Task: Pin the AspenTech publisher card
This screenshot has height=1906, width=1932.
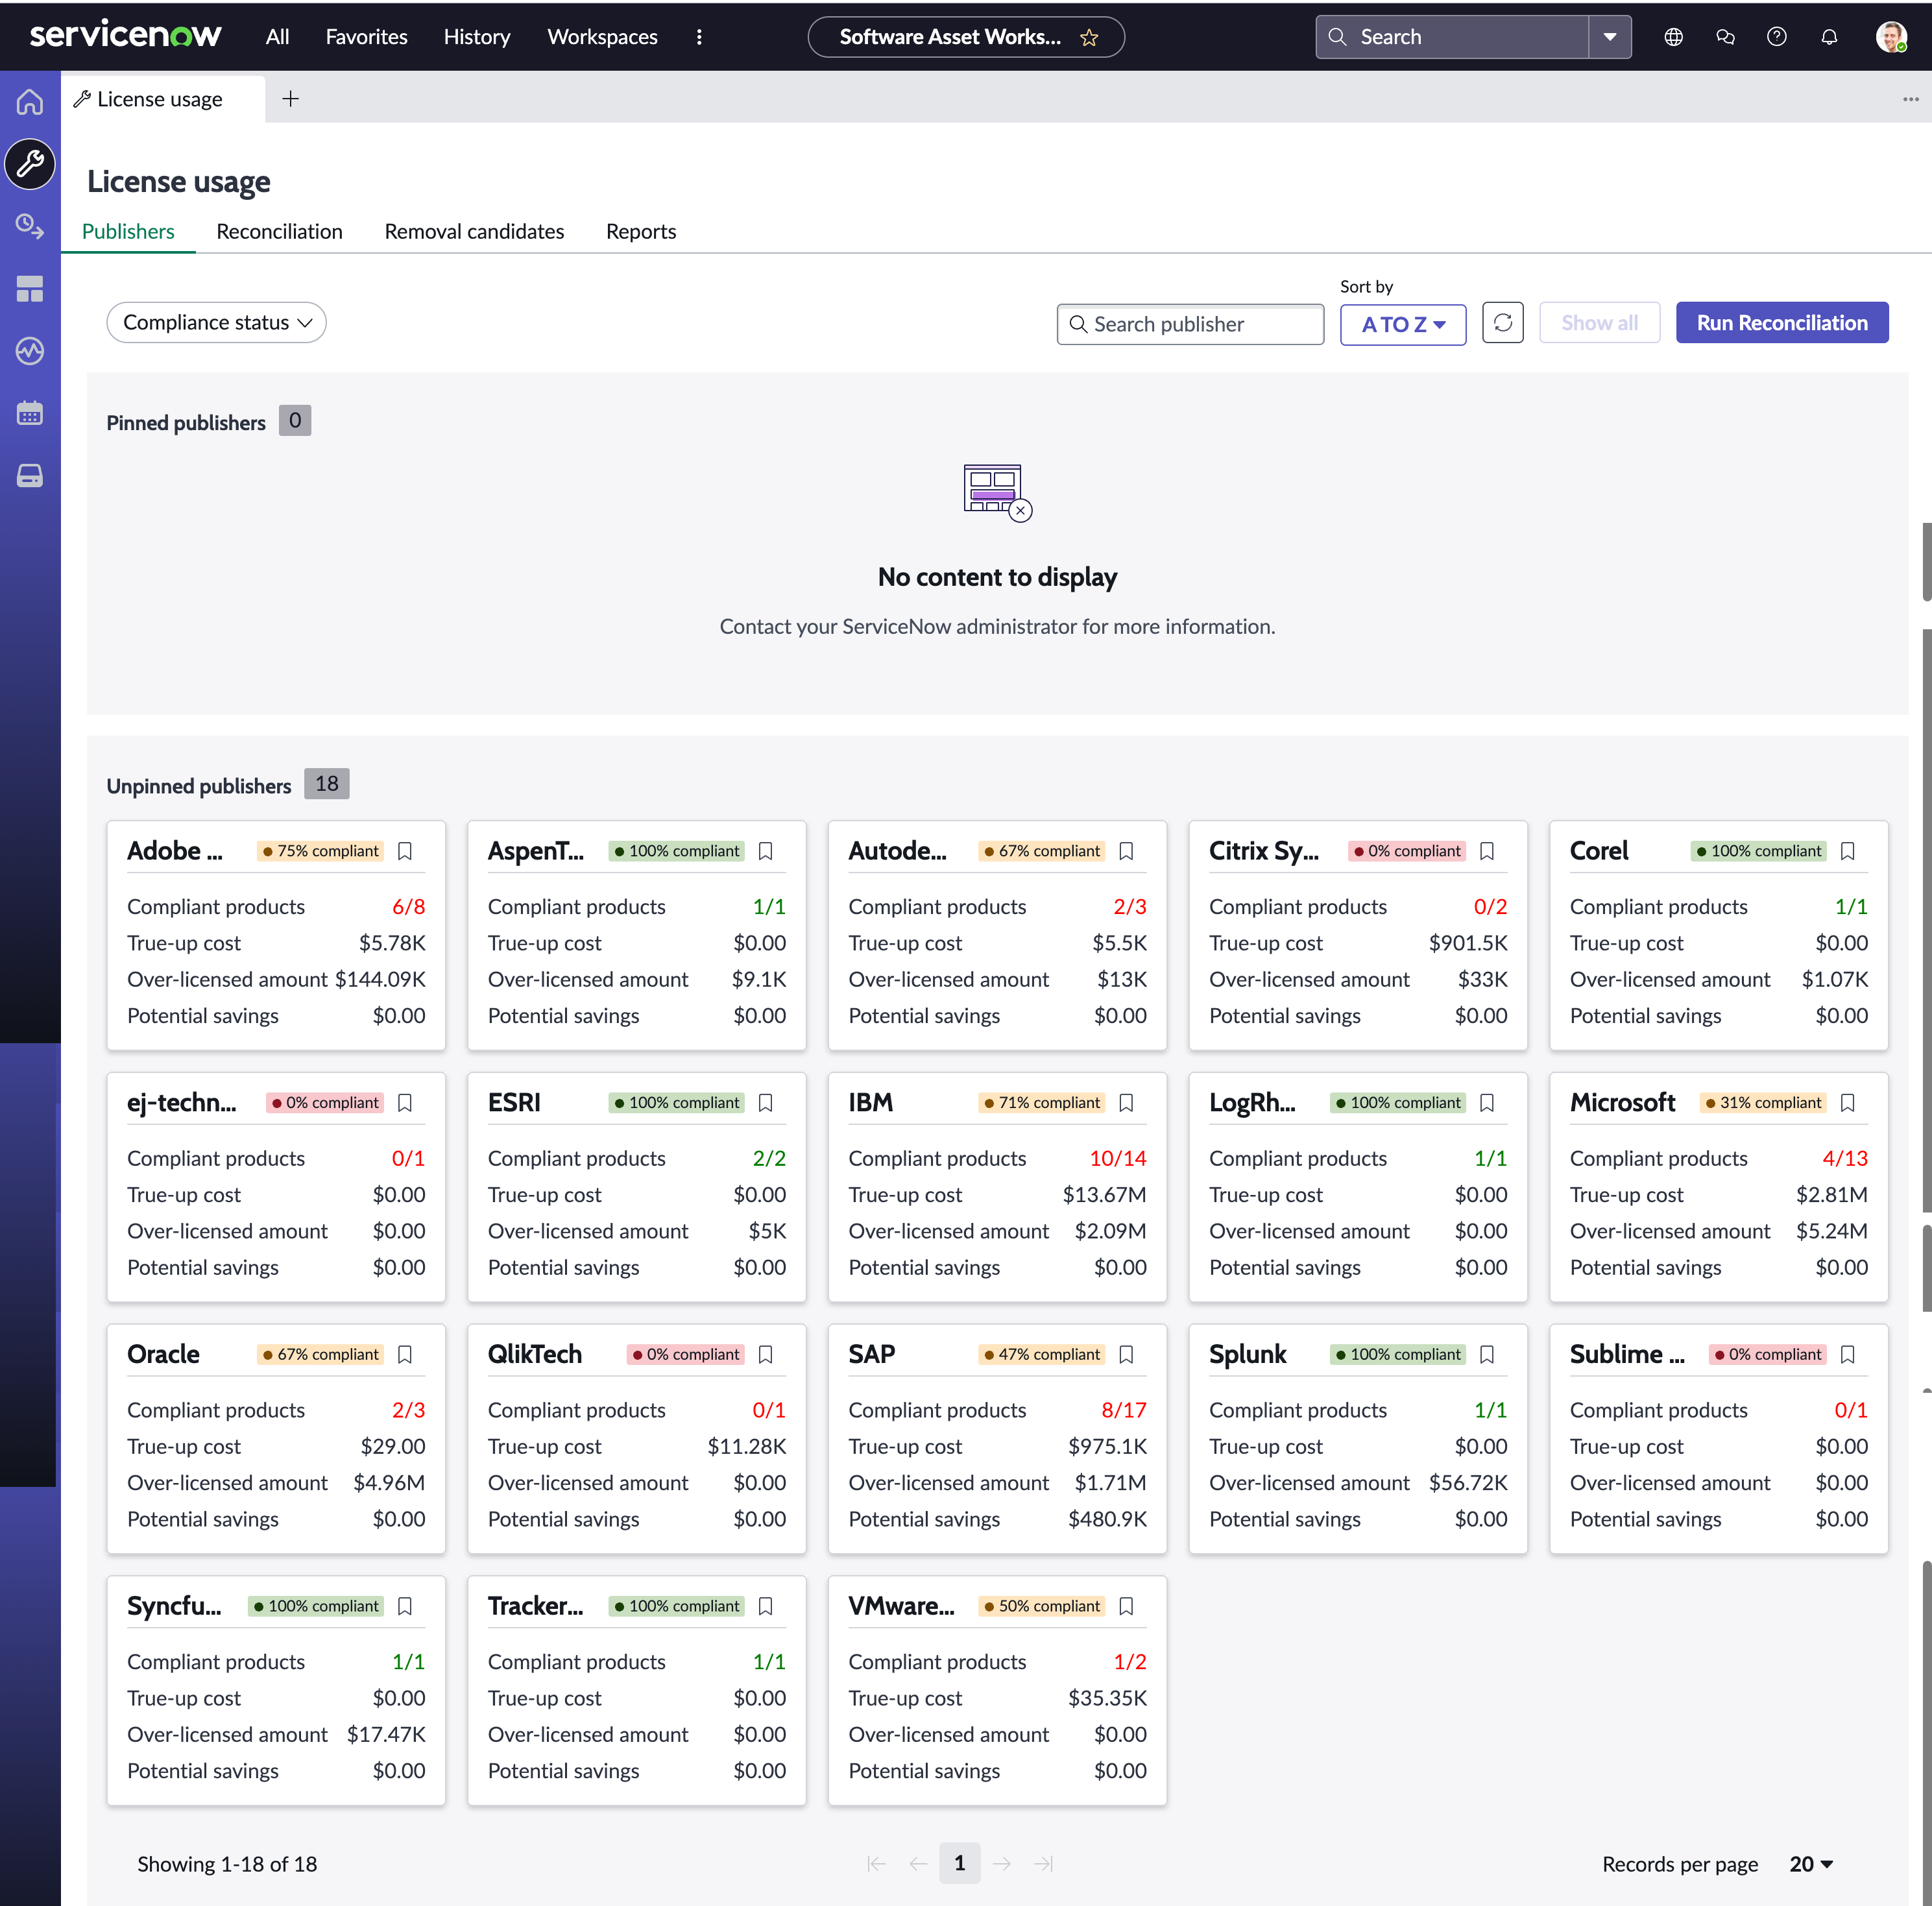Action: tap(766, 851)
